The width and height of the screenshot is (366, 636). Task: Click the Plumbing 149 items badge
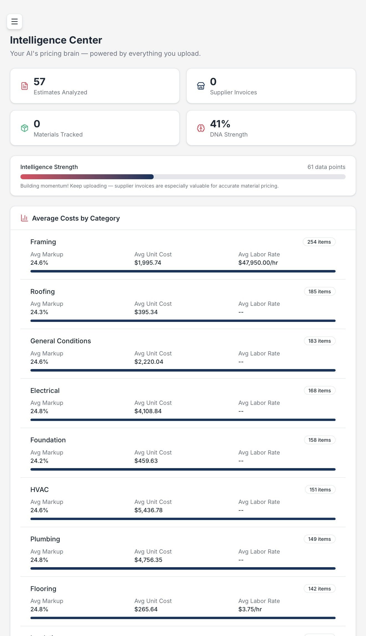coord(319,539)
